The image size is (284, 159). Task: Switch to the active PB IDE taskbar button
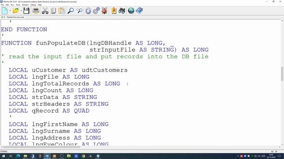[x=47, y=156]
